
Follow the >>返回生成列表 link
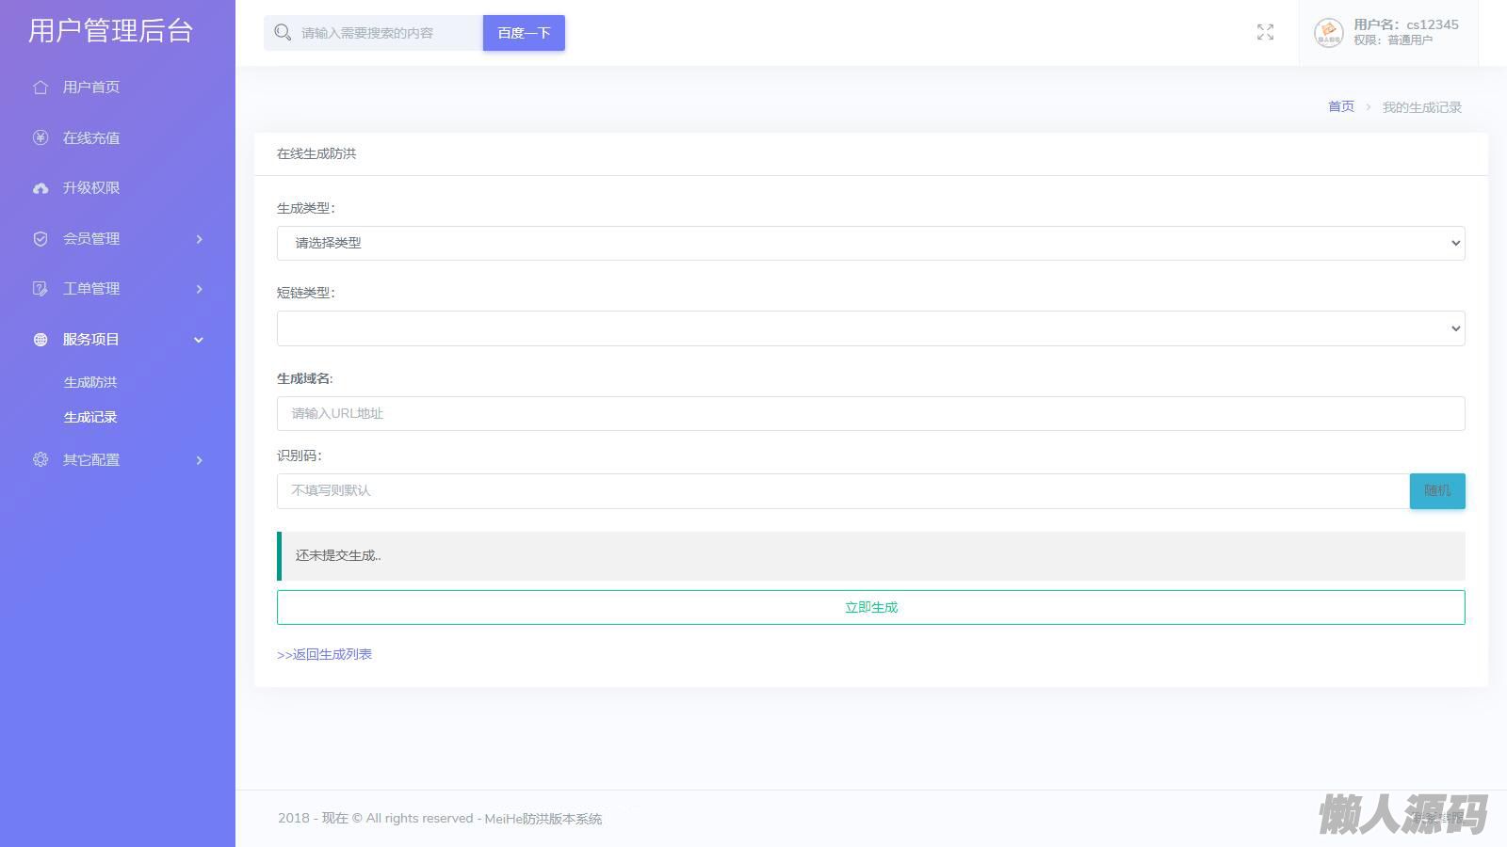(325, 655)
